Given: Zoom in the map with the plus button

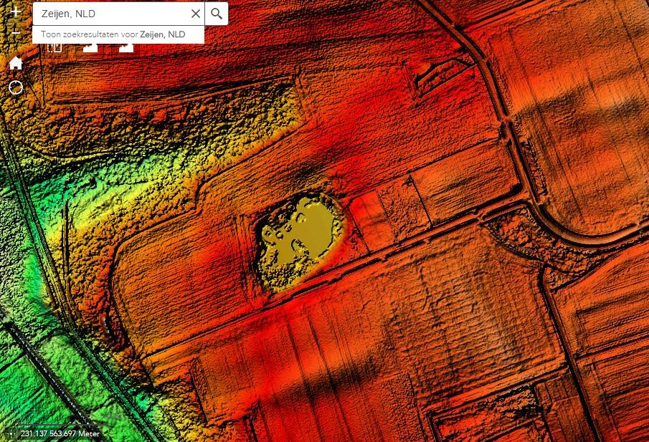Looking at the screenshot, I should tap(16, 11).
